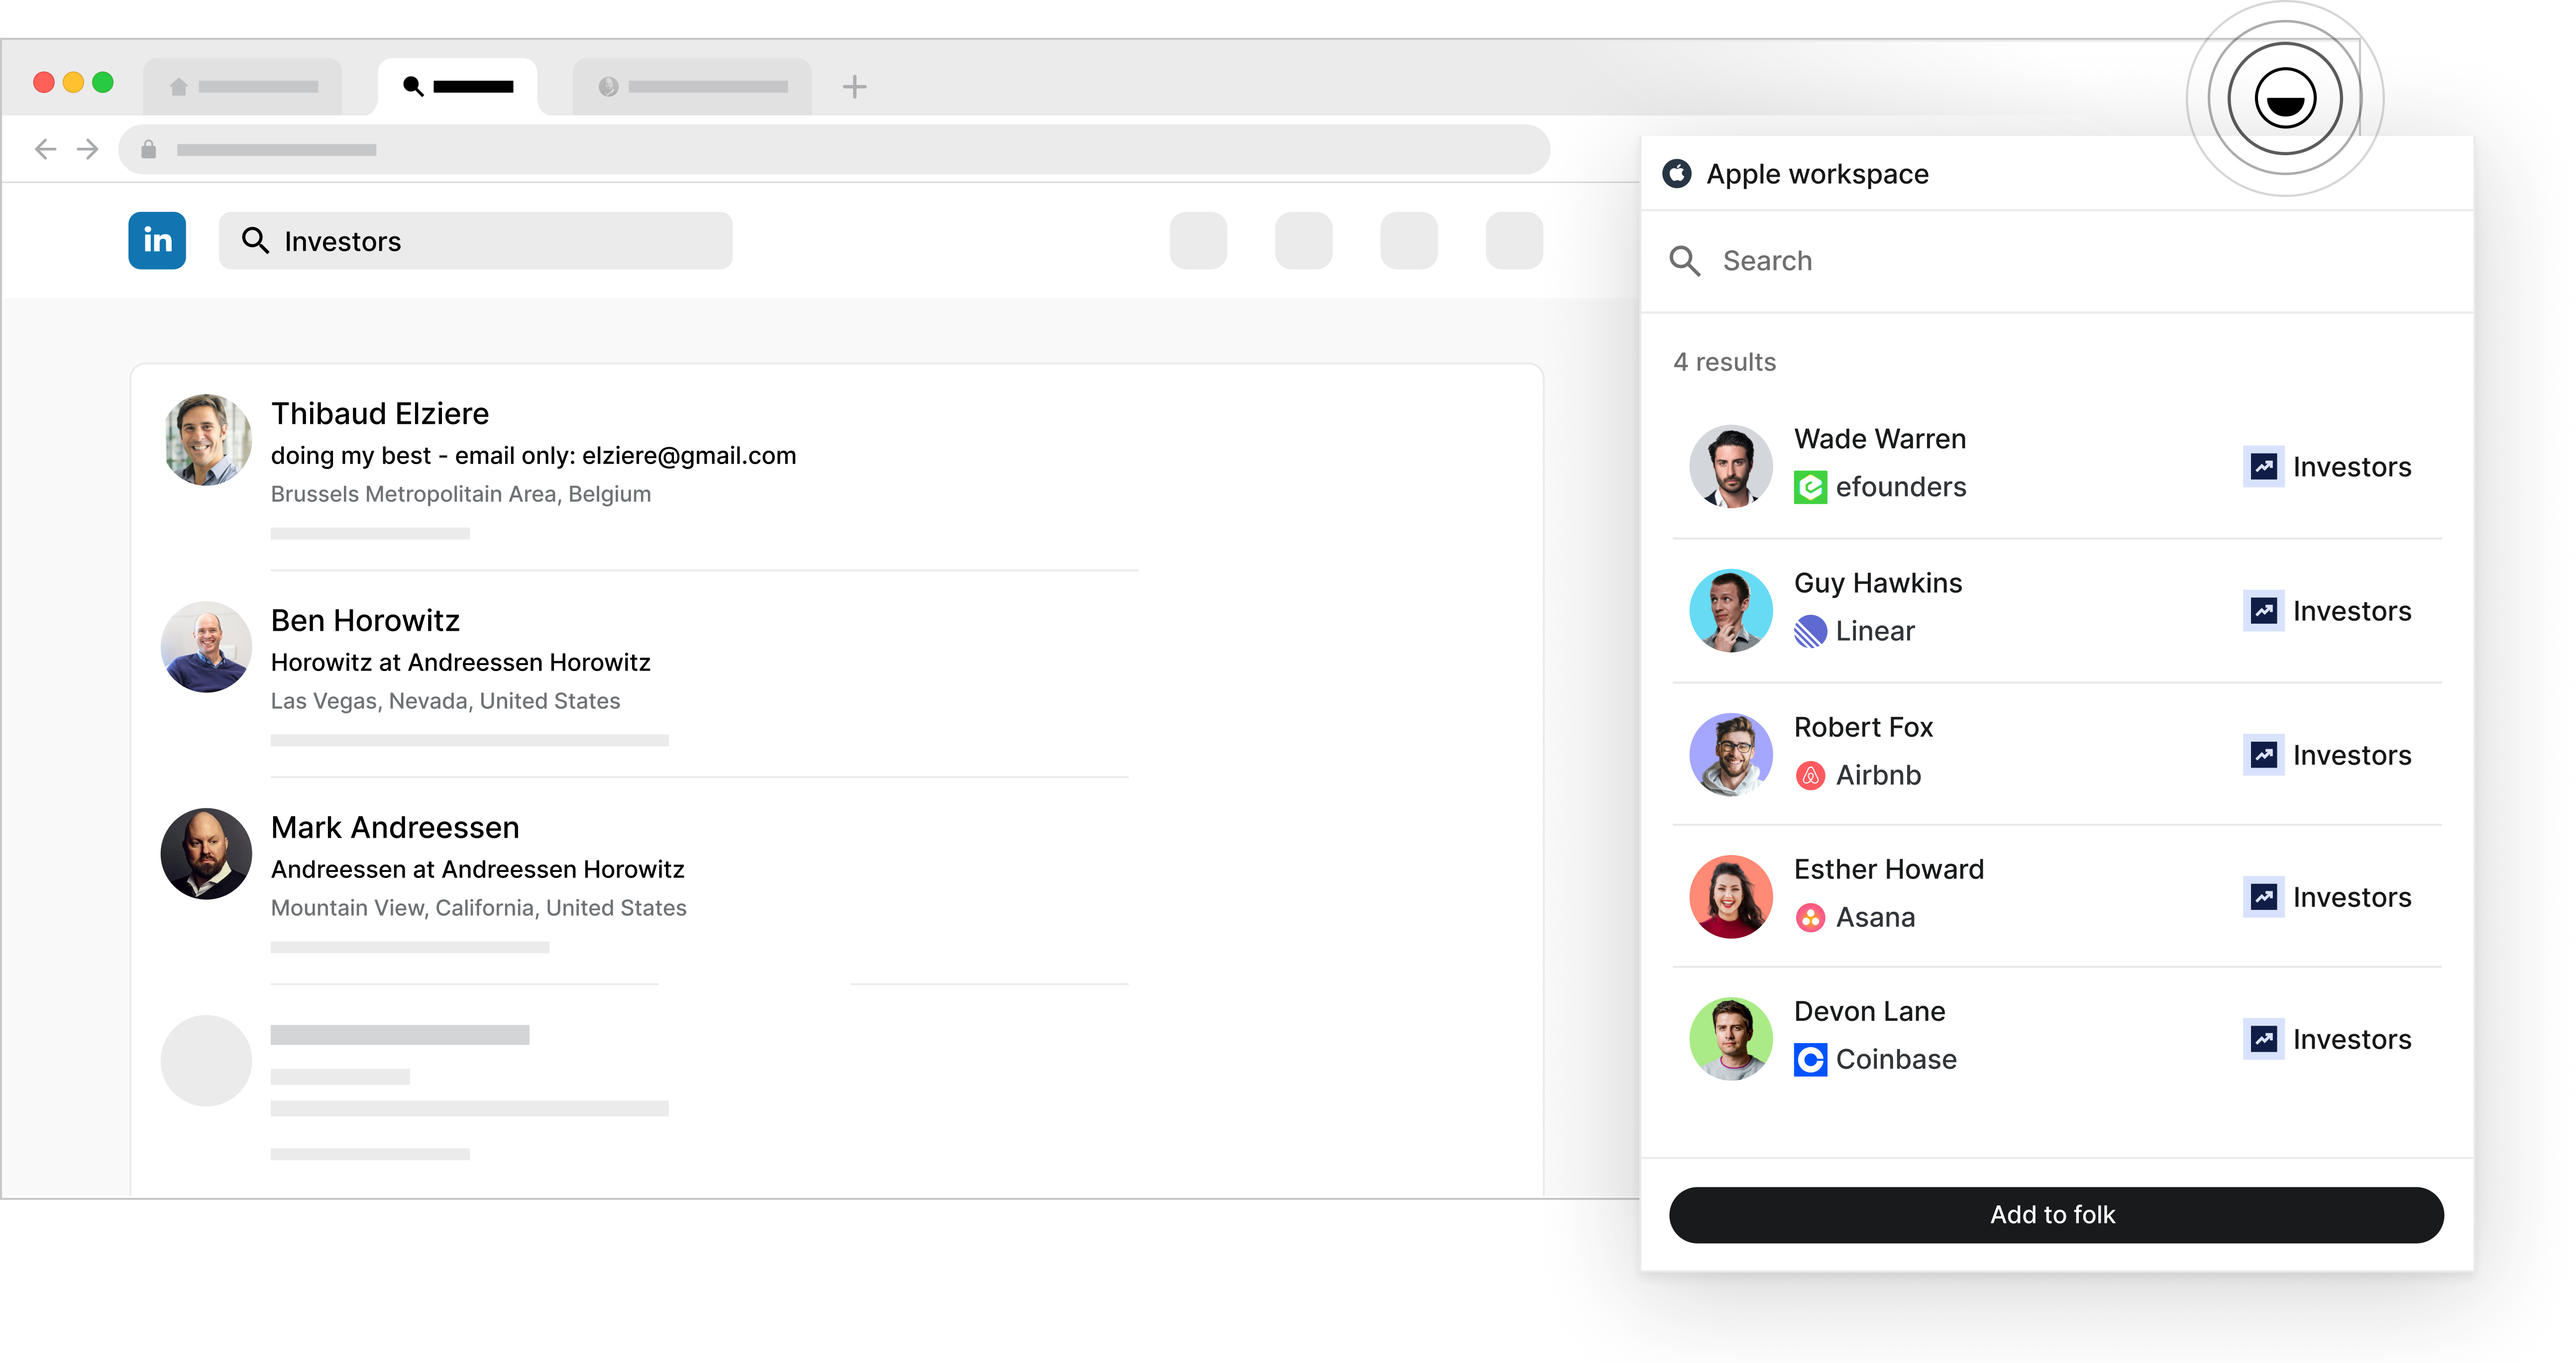Open Thibaud Elziere's profile name link
Viewport: 2576px width, 1363px height.
pos(380,414)
